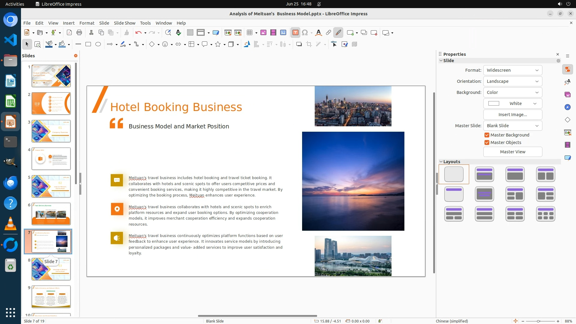Uncheck the Master Background checkbox
Screen dimensions: 576x324
pyautogui.click(x=487, y=135)
